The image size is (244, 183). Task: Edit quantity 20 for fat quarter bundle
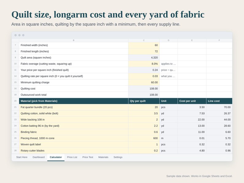coord(144,107)
